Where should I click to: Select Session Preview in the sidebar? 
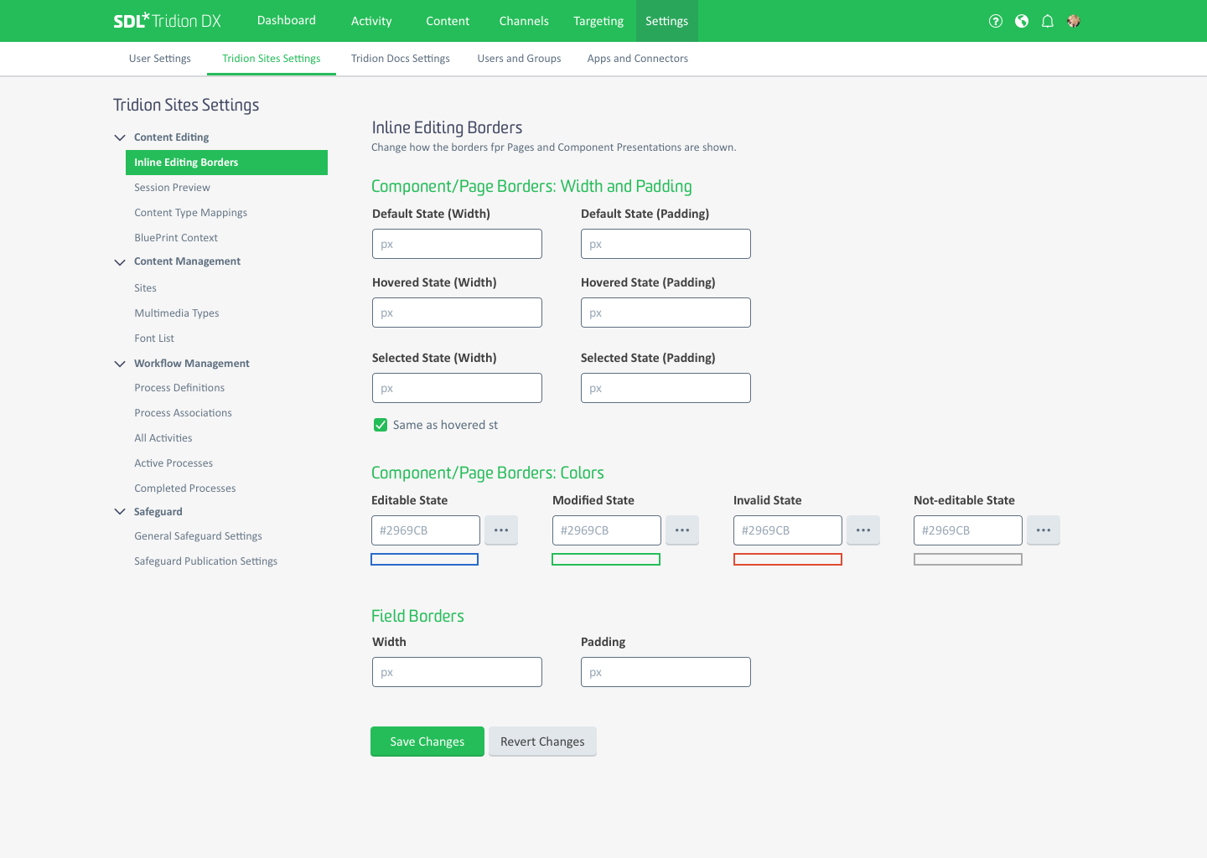172,188
